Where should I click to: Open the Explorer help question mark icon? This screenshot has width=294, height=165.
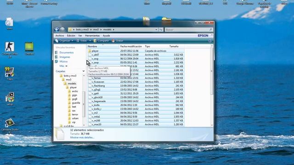coord(210,41)
